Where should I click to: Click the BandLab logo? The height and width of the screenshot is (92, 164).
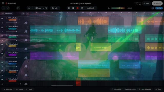[11, 3]
